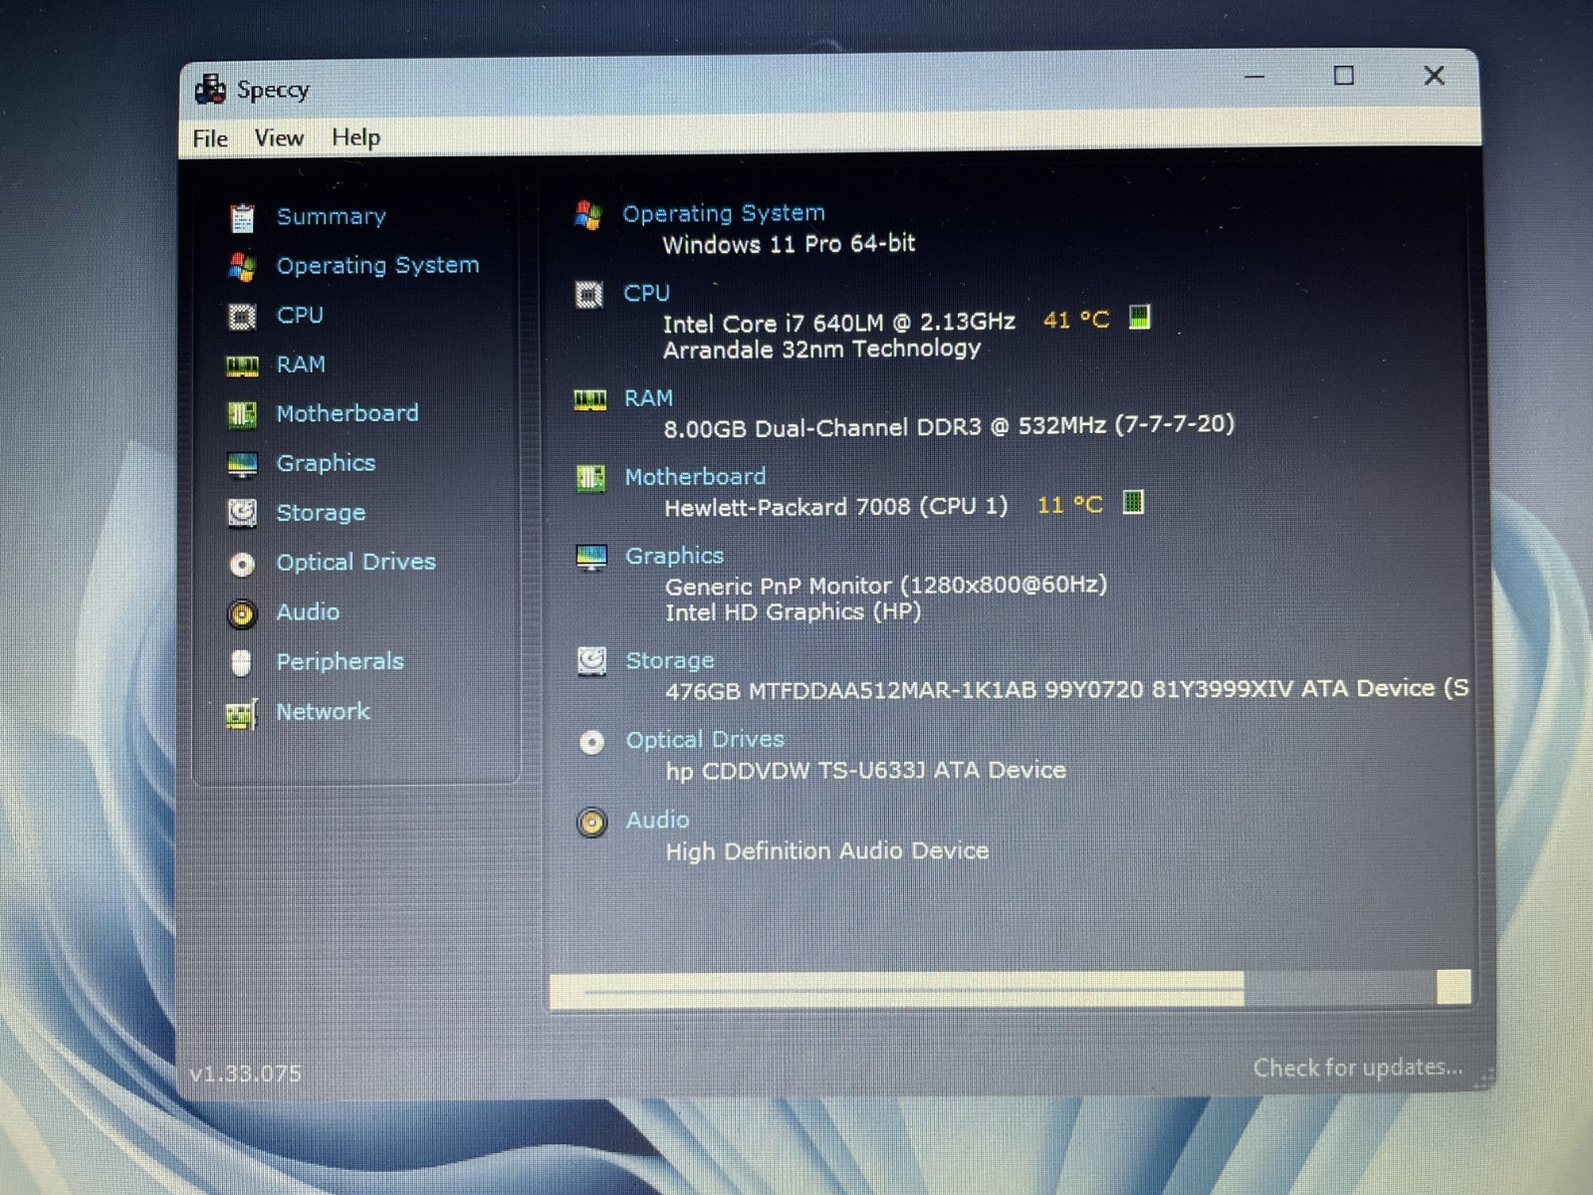Click 'Windows 11 Pro 64-bit' text

tap(789, 244)
